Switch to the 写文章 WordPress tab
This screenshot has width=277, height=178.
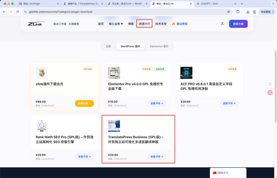coord(128,4)
